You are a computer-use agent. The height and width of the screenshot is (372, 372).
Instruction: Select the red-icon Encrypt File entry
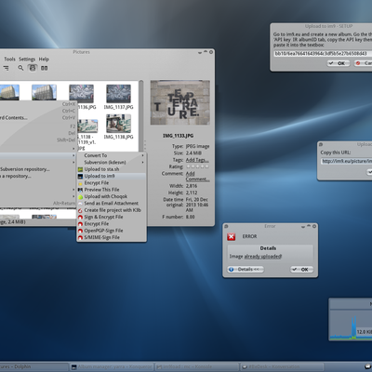pyautogui.click(x=112, y=224)
